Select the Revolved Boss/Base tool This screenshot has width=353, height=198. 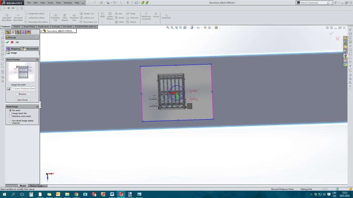[18, 17]
